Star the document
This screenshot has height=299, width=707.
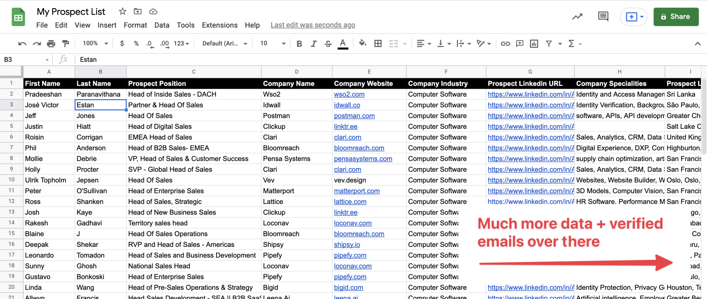[122, 12]
